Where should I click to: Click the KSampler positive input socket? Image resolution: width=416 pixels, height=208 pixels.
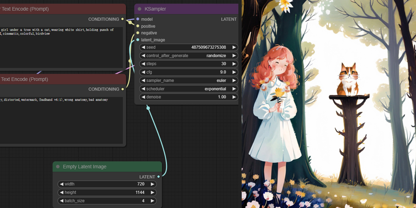[x=138, y=26]
